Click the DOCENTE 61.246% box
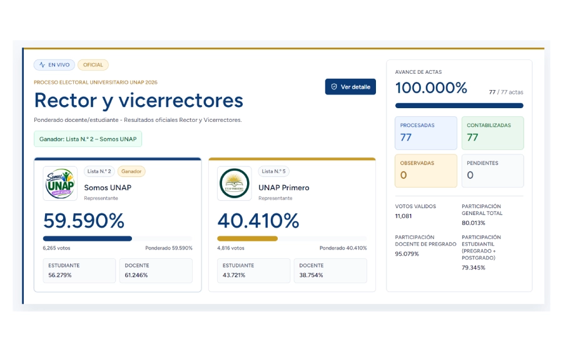The image size is (563, 352). [x=156, y=271]
